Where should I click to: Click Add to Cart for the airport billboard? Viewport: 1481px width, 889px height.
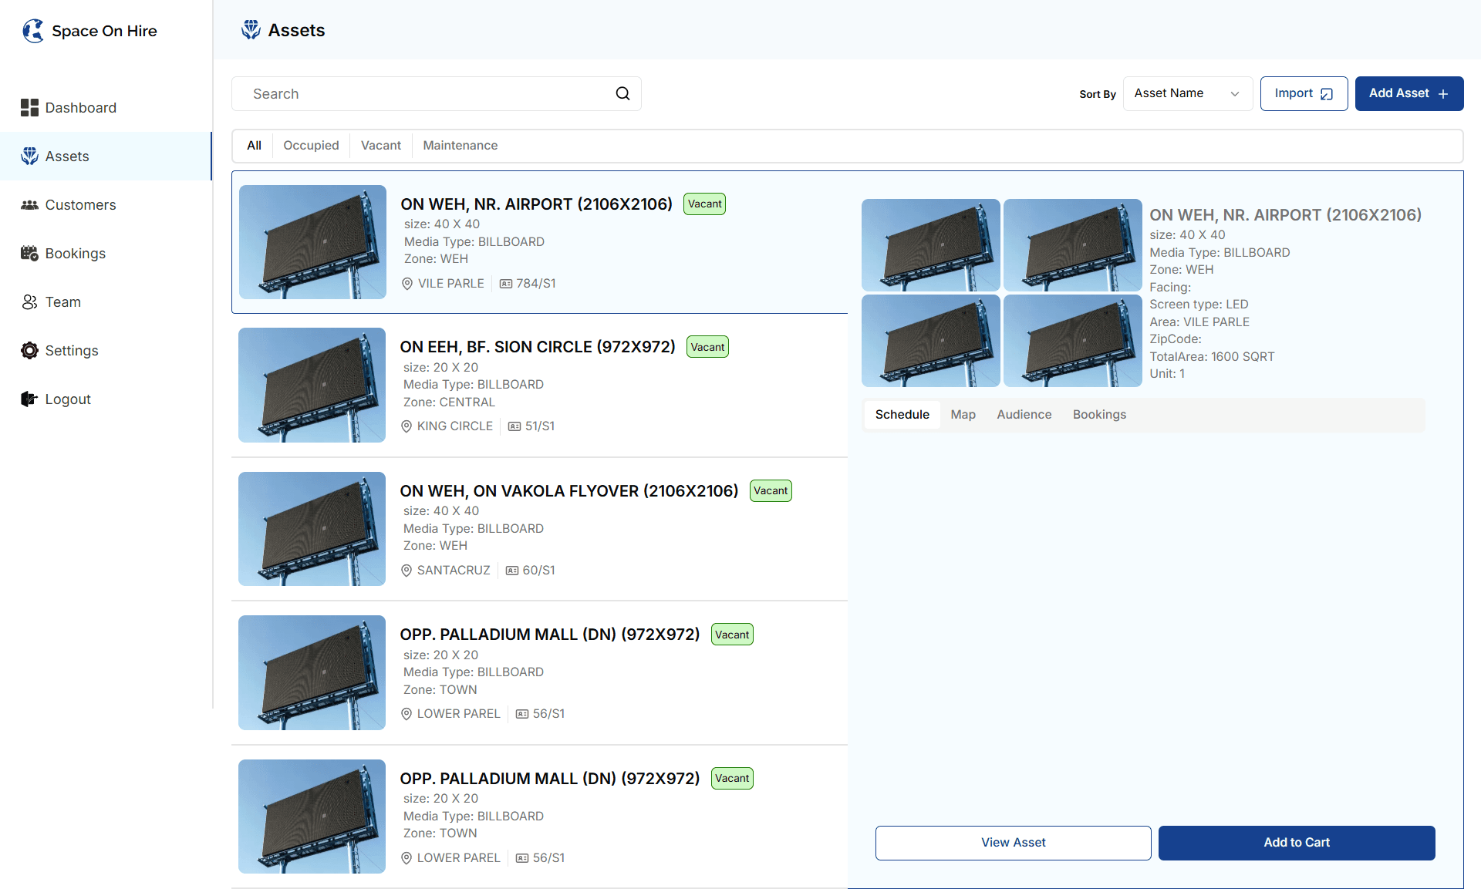(1296, 843)
